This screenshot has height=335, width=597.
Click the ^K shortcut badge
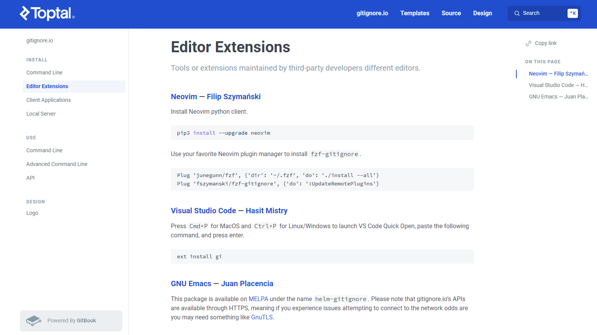573,13
